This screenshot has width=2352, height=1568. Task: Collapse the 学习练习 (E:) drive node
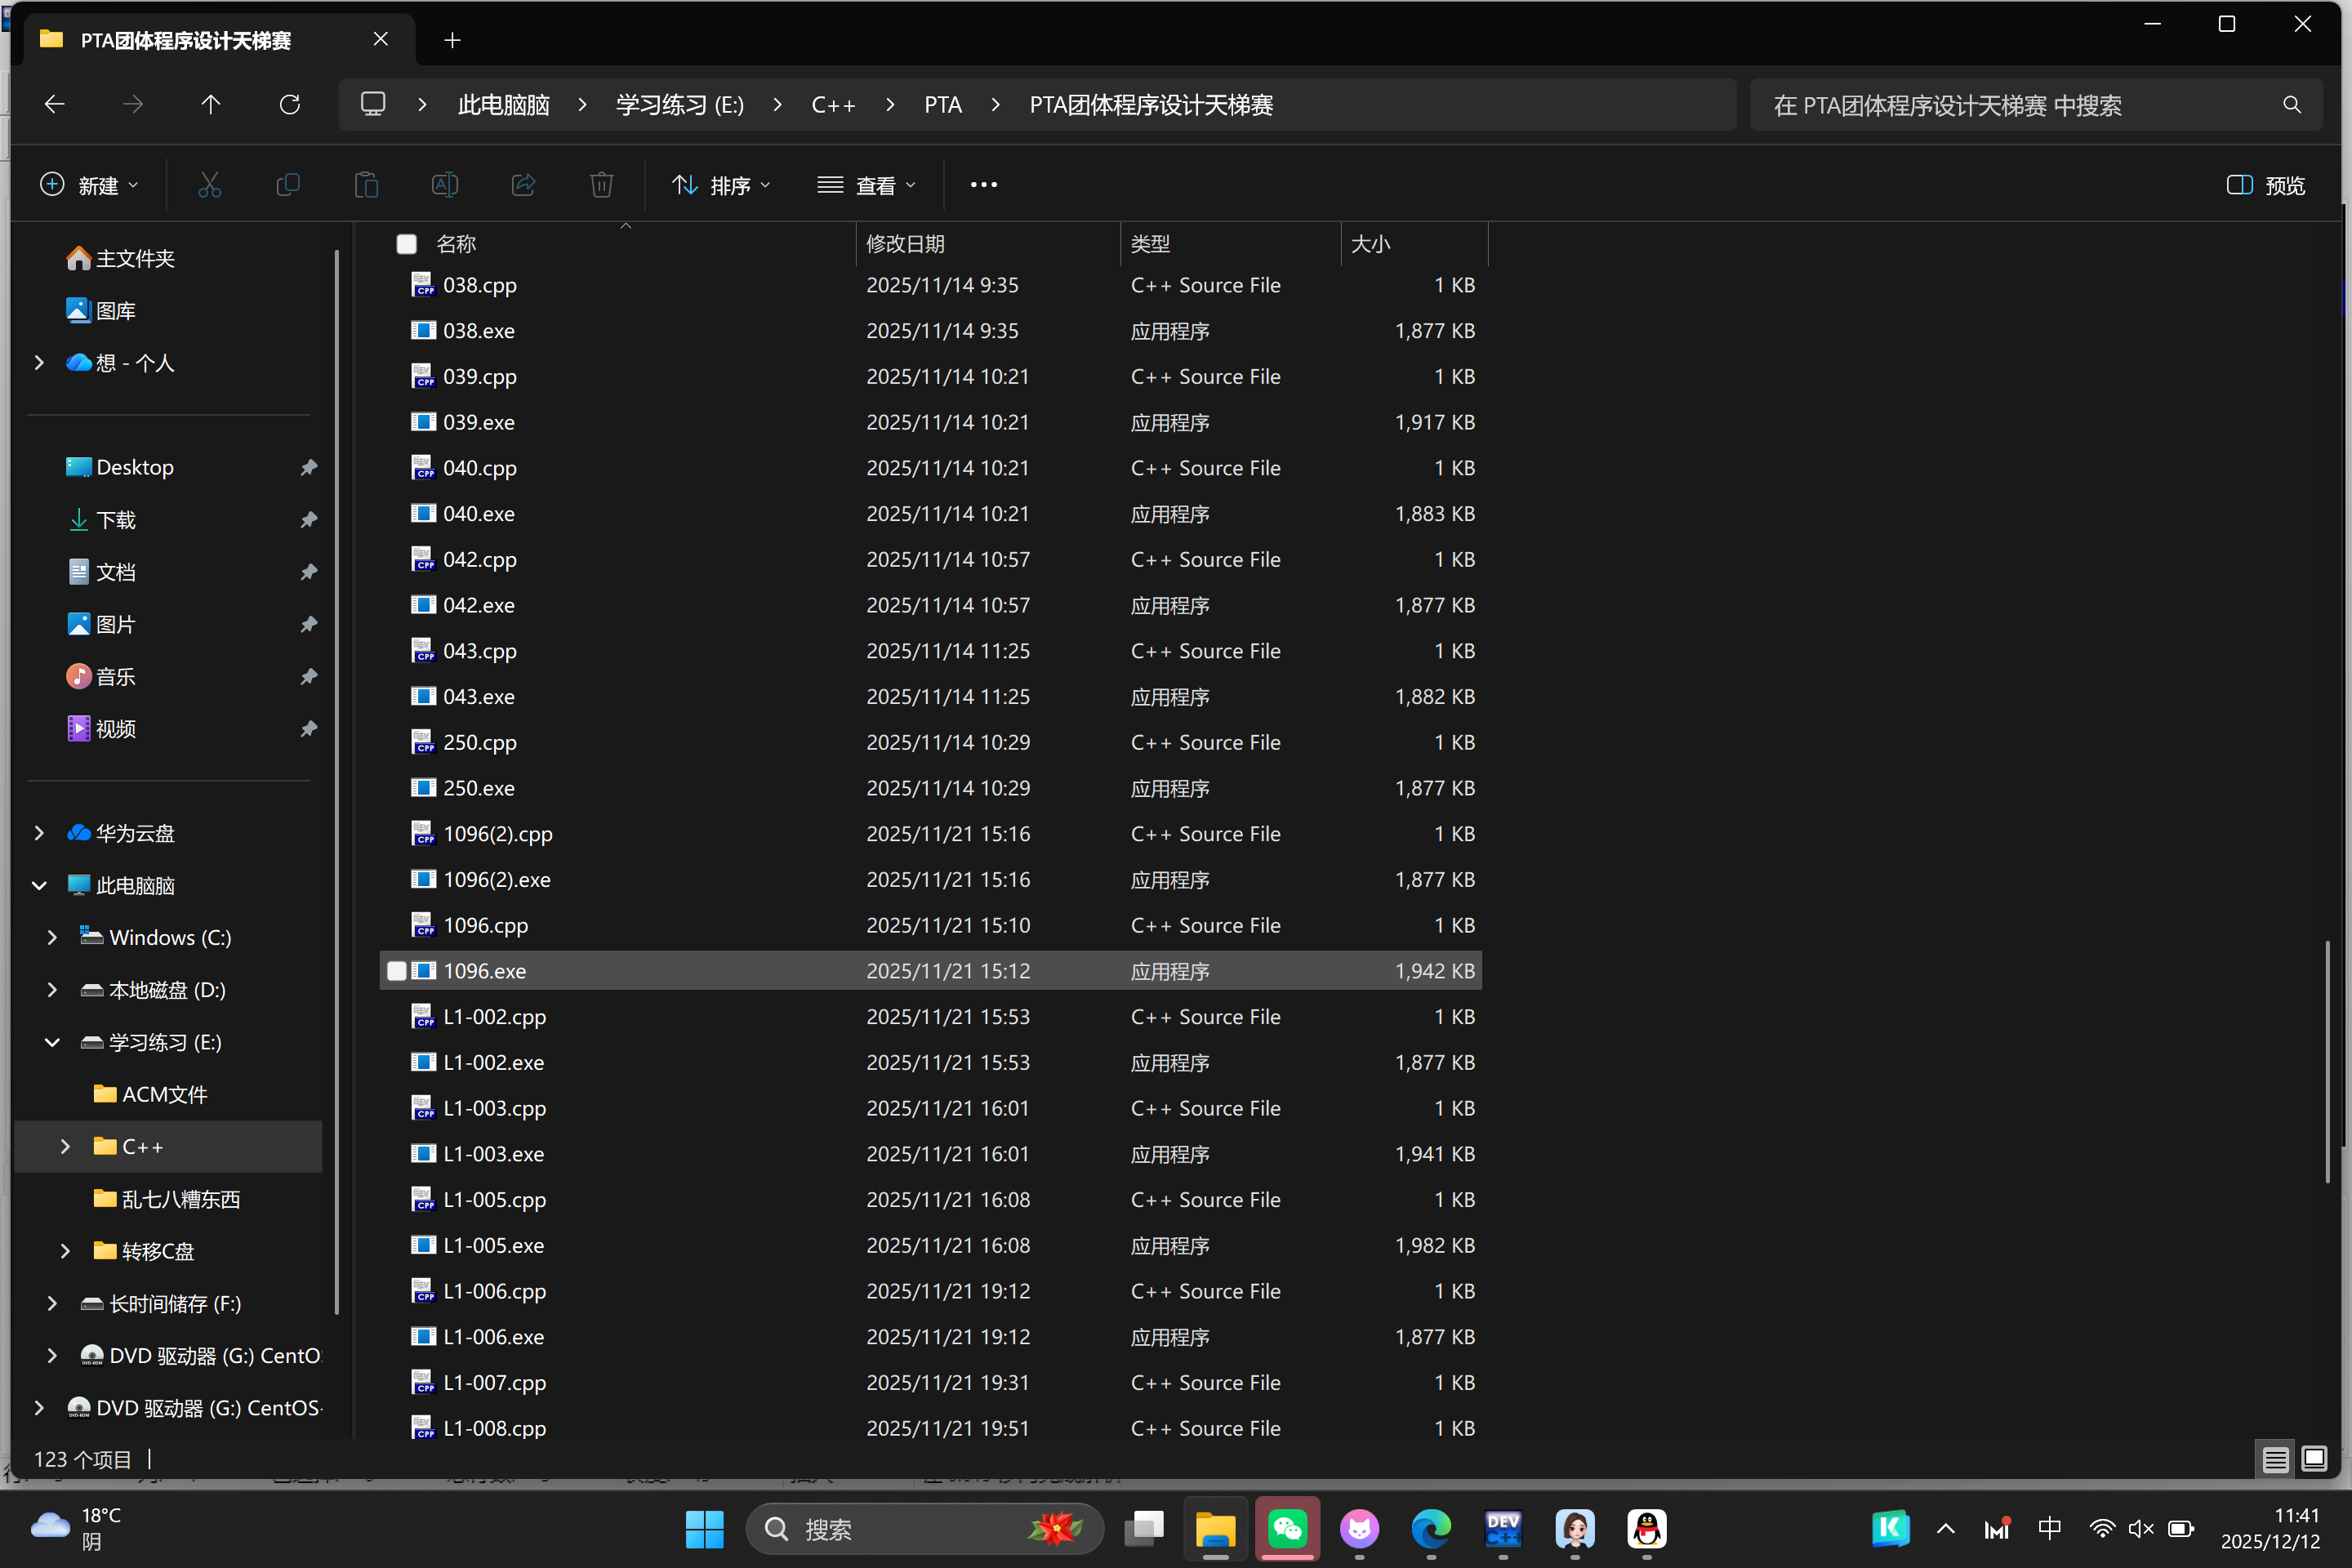click(52, 1042)
